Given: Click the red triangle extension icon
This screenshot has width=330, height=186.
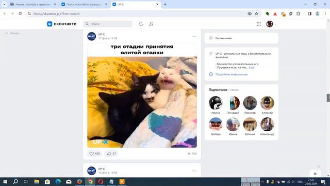Looking at the screenshot, I should (x=275, y=14).
